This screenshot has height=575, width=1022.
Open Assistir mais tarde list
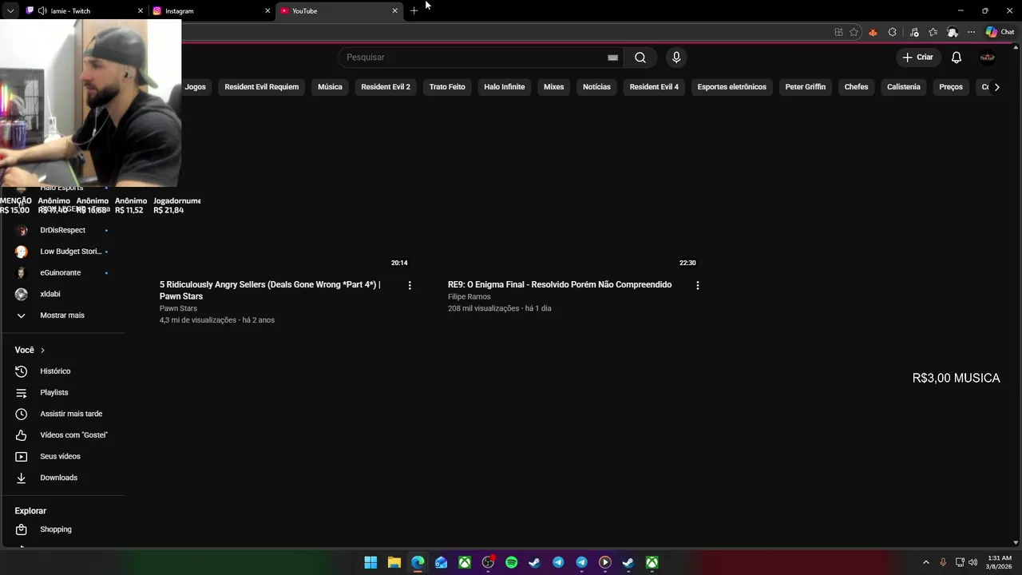63,414
